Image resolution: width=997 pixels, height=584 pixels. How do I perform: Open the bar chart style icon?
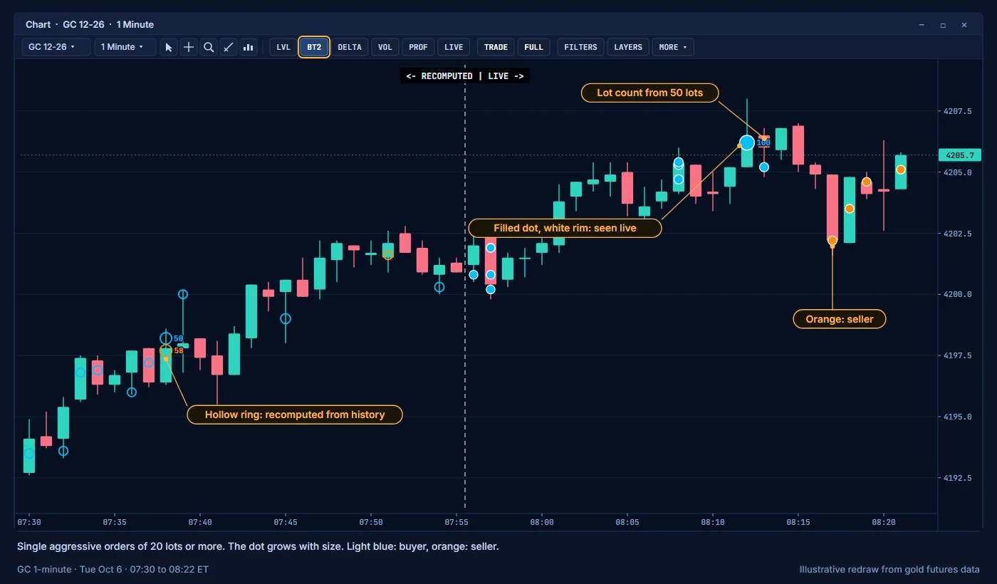pyautogui.click(x=249, y=47)
